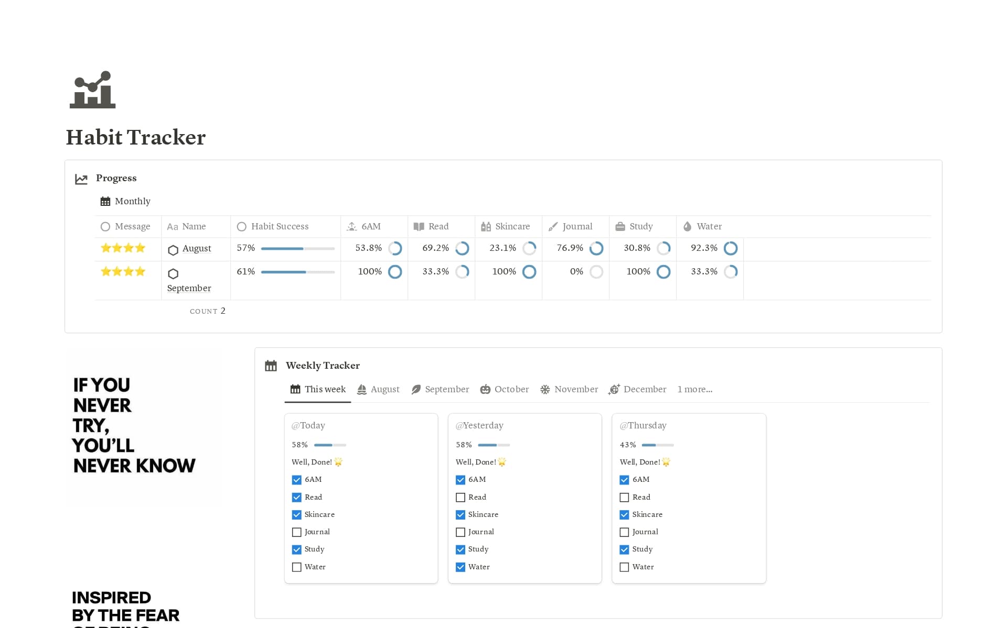
Task: Check the Journal box in Thursday card
Action: [624, 532]
